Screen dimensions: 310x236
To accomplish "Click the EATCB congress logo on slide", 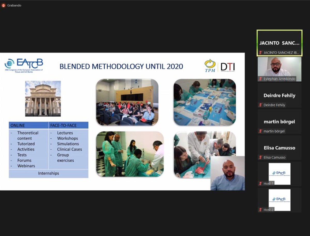I will [x=24, y=65].
